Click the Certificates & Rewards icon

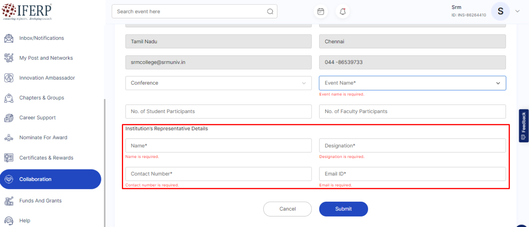9,158
